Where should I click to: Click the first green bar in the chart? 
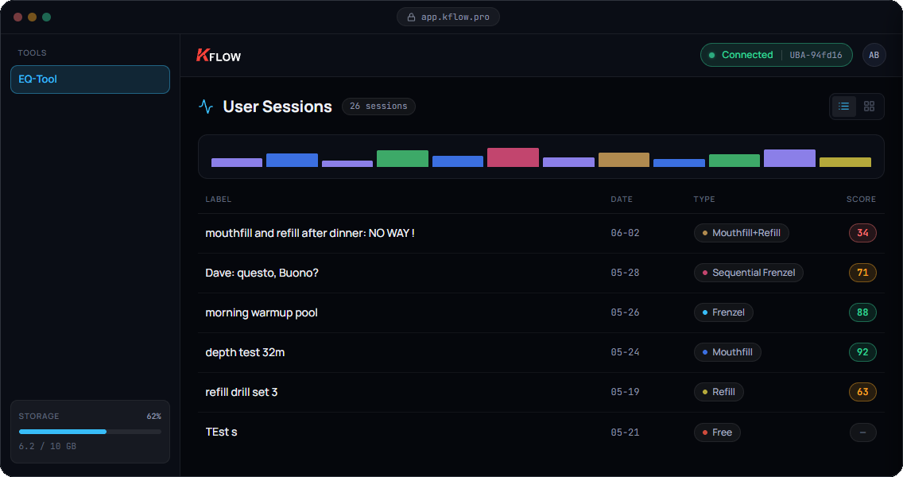point(402,159)
